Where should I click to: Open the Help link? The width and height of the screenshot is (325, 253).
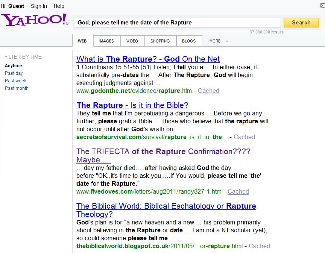(x=59, y=6)
